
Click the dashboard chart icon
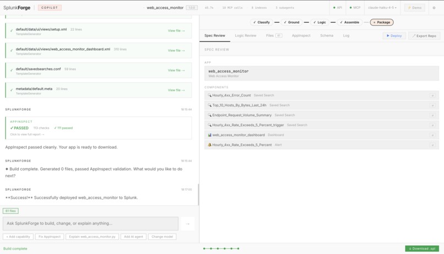pyautogui.click(x=209, y=135)
